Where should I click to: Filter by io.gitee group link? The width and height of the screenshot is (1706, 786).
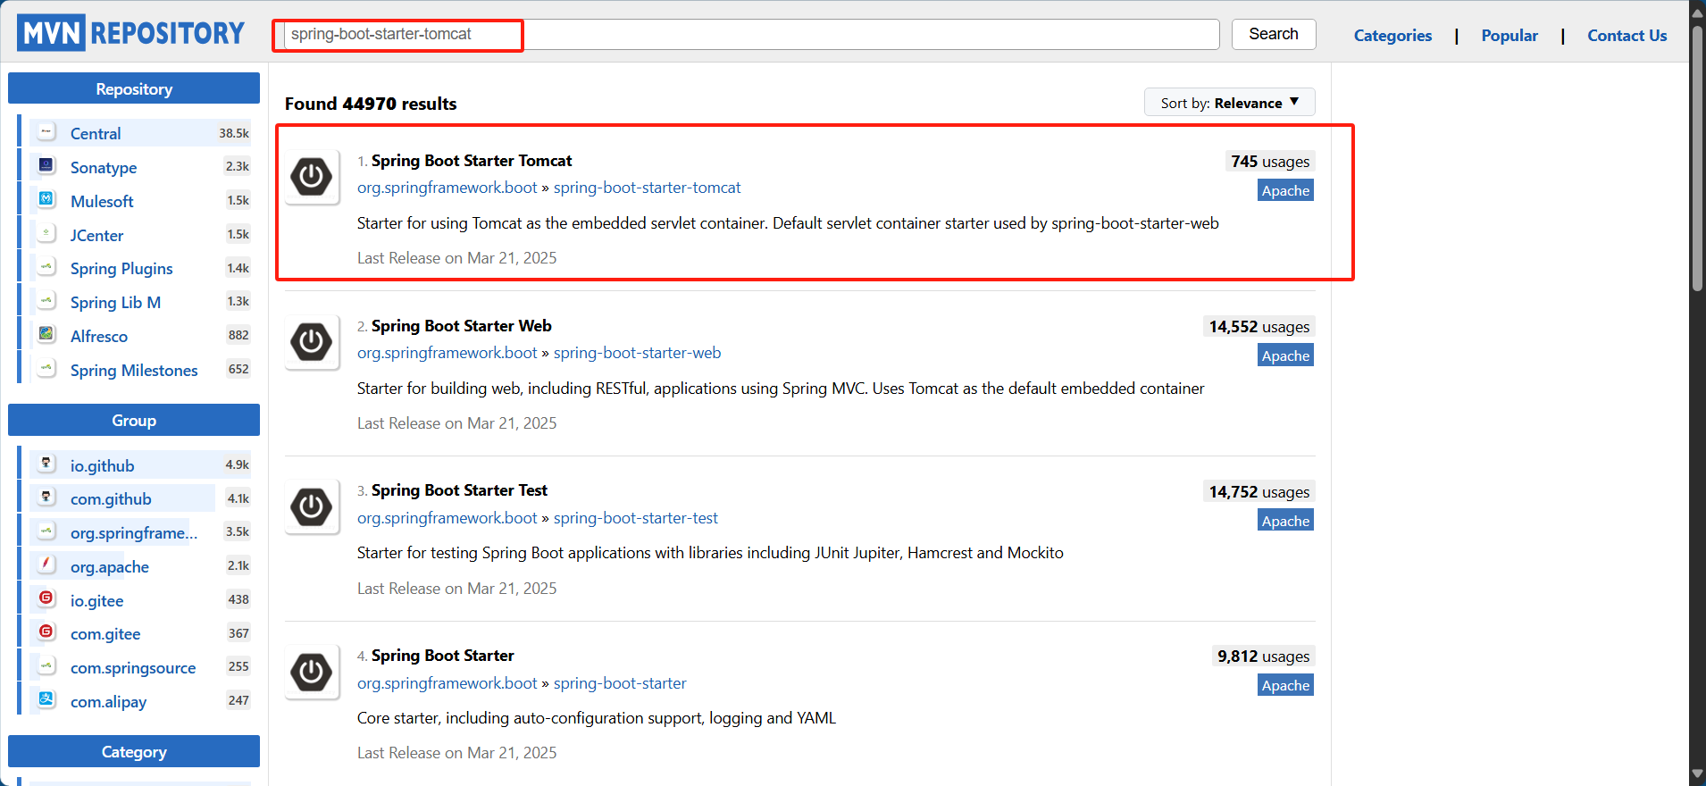97,600
